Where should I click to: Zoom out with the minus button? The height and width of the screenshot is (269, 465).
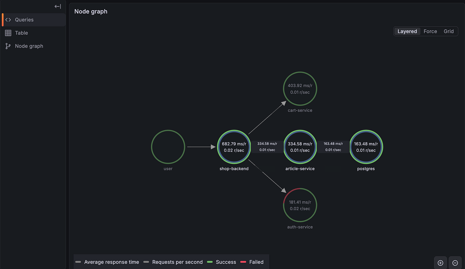(x=455, y=263)
